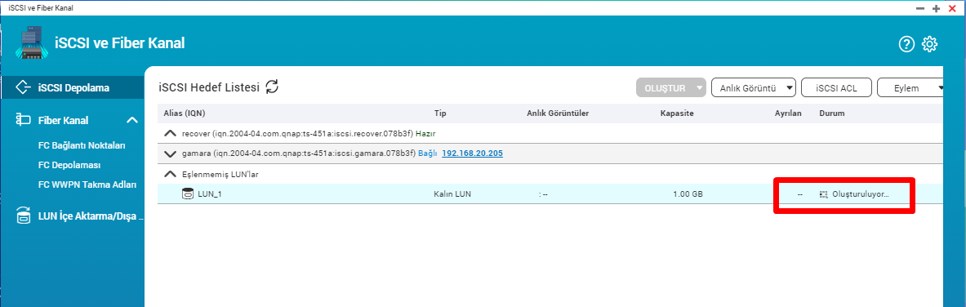The image size is (966, 307).
Task: Click the 1.00 GB capacity cell
Action: click(x=688, y=194)
